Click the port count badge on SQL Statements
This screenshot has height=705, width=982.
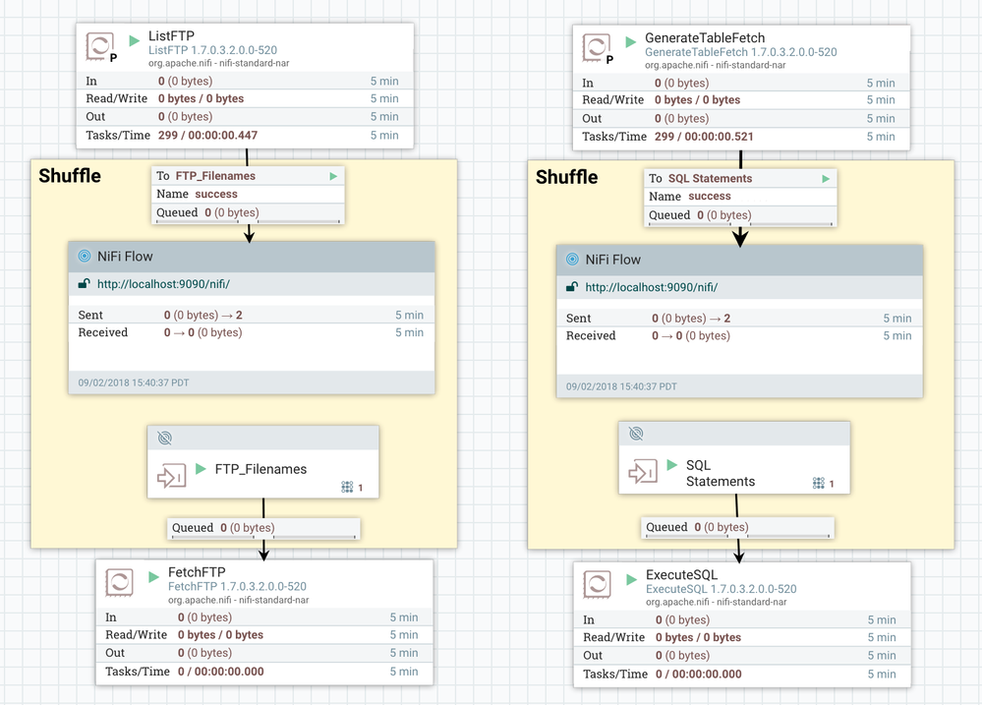[x=820, y=482]
